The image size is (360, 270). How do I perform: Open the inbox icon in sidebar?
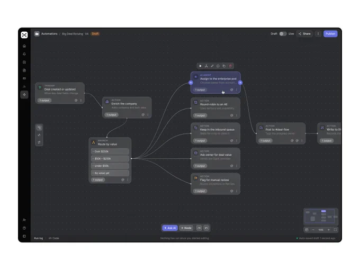tap(24, 78)
